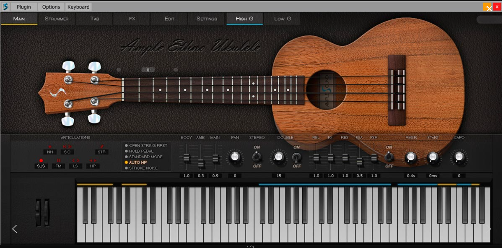This screenshot has height=248, width=502.
Task: Click the left page navigation arrow
Action: tap(15, 229)
